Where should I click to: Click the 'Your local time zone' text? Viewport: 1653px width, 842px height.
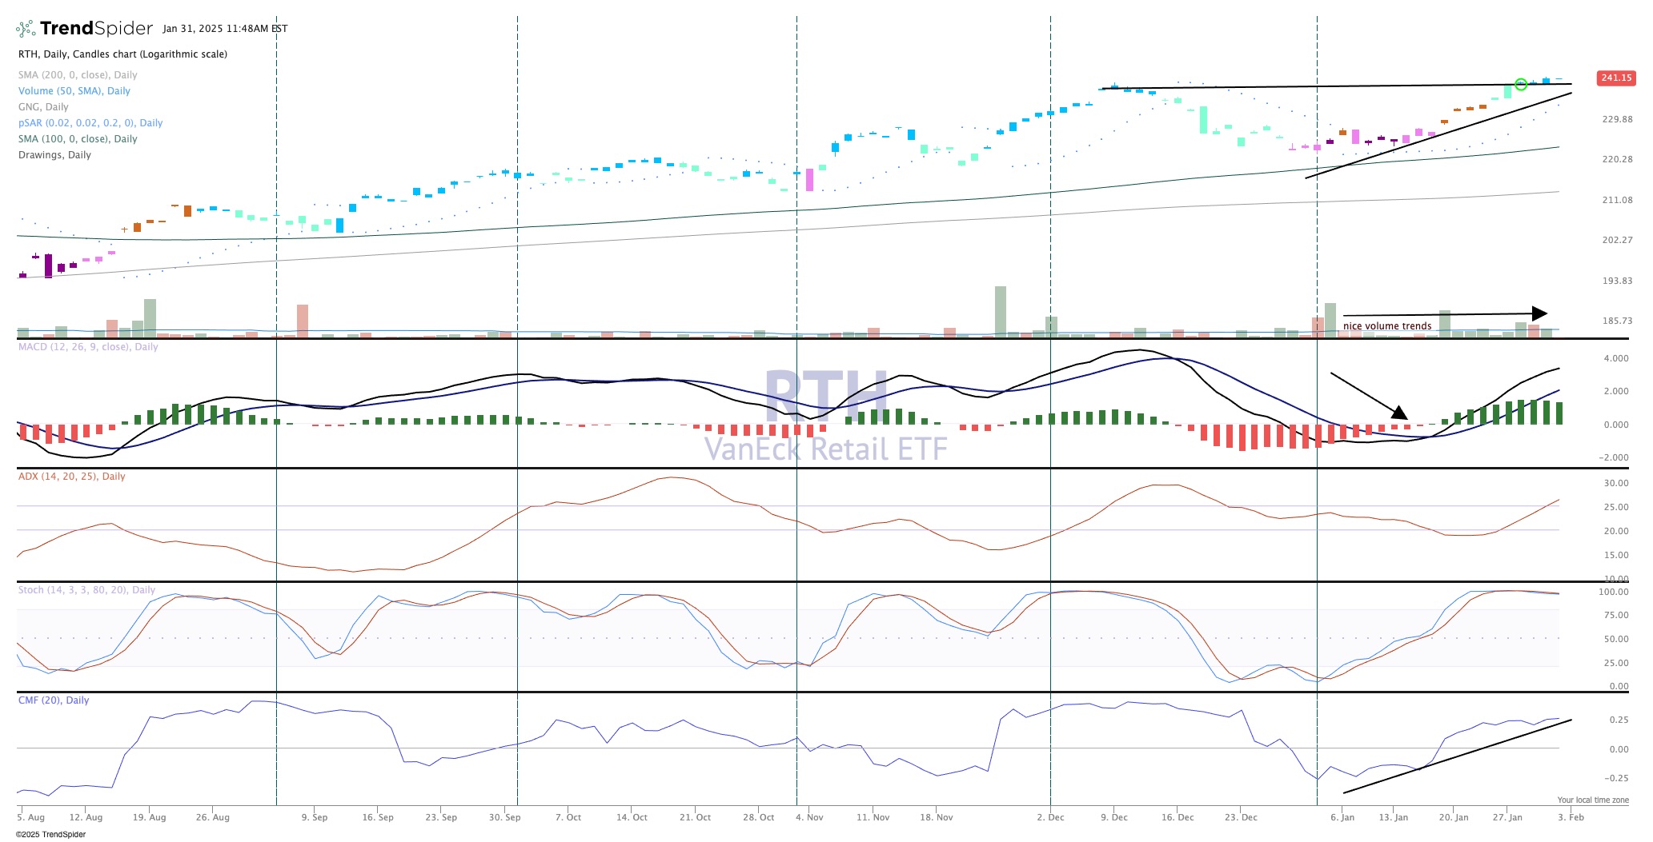pyautogui.click(x=1592, y=800)
